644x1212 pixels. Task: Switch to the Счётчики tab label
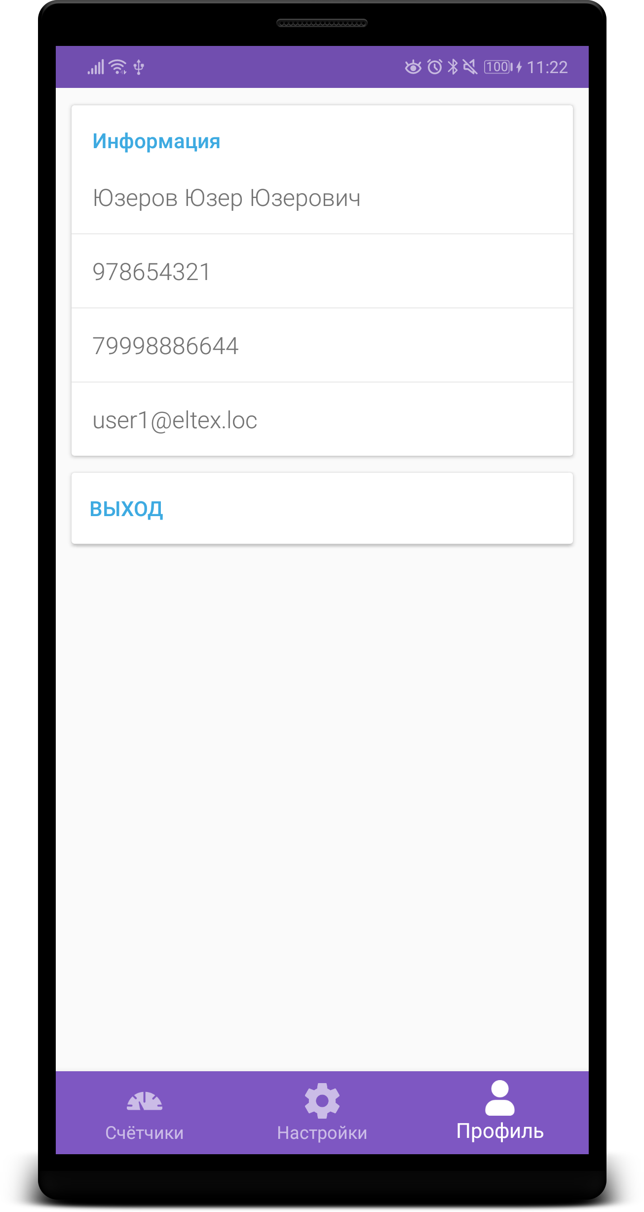[144, 1132]
